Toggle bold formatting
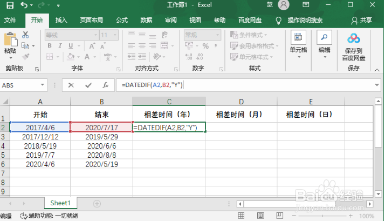 pos(50,46)
